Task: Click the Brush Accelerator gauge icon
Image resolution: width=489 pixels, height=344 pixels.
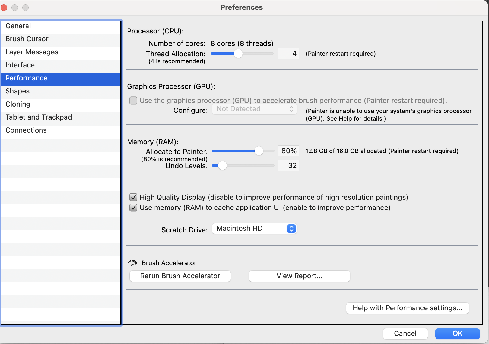Action: coord(132,263)
